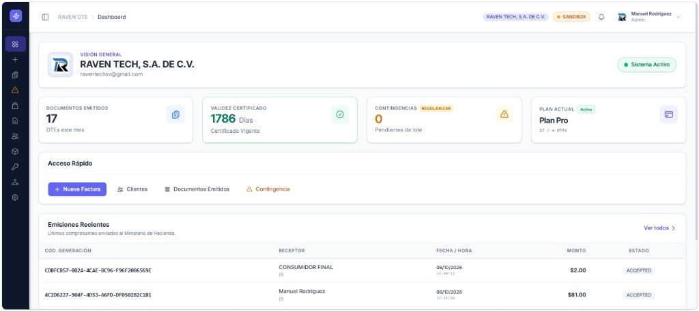This screenshot has width=699, height=312.
Task: Open the orange warning triangle sidebar icon
Action: click(x=15, y=90)
